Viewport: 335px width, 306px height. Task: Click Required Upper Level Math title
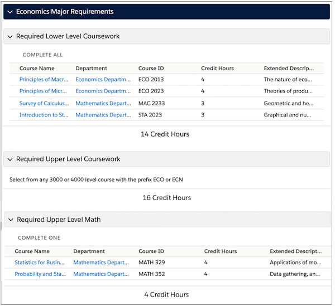coord(59,220)
